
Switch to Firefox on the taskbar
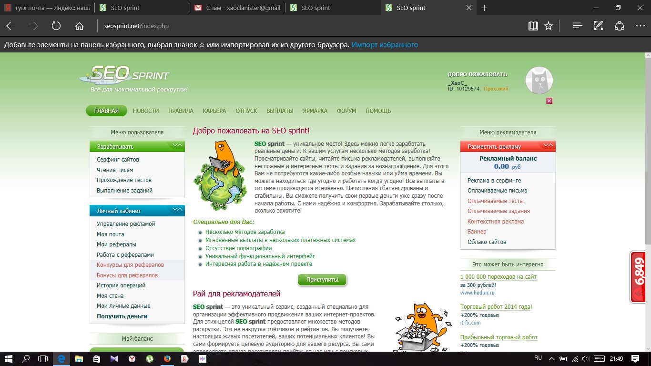coord(167,358)
